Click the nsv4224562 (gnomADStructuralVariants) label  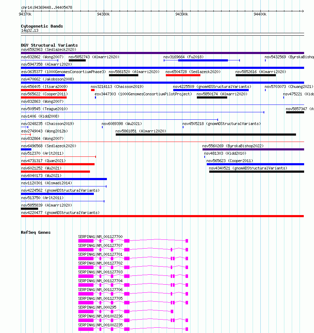60,191
